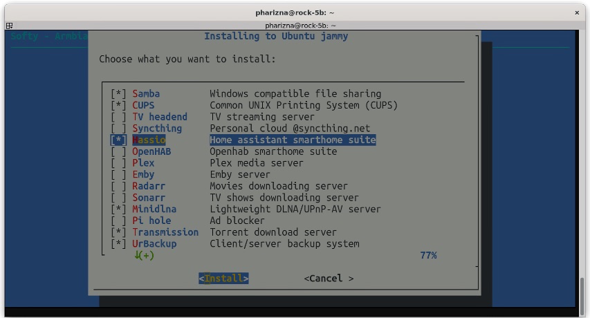The height and width of the screenshot is (318, 590).
Task: Check the Plex checkbox
Action: pos(118,163)
